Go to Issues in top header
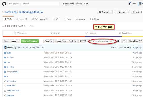The image size is (143, 97). 79,4
